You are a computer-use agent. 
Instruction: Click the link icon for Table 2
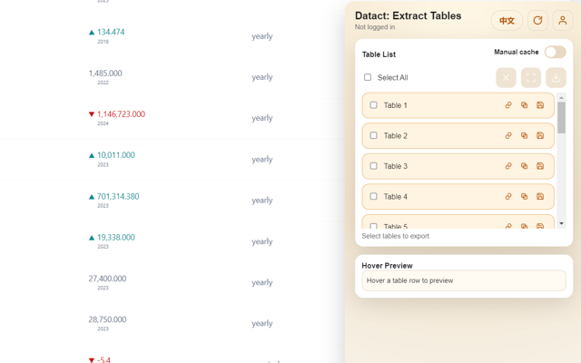(x=508, y=135)
